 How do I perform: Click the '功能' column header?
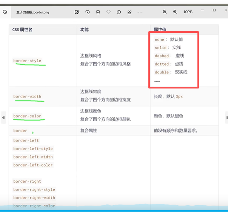pyautogui.click(x=85, y=30)
